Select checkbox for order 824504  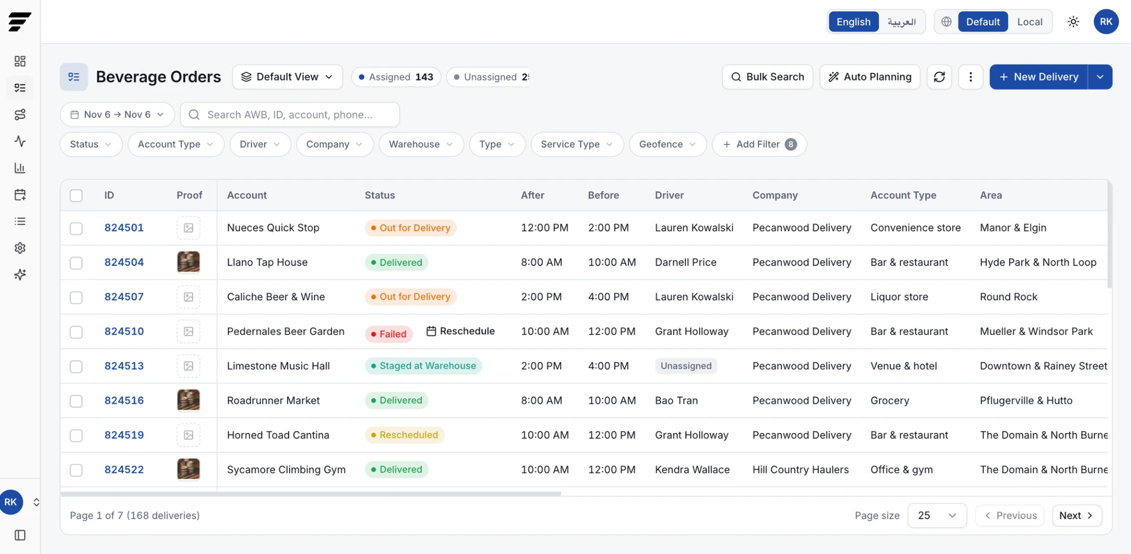pyautogui.click(x=76, y=263)
